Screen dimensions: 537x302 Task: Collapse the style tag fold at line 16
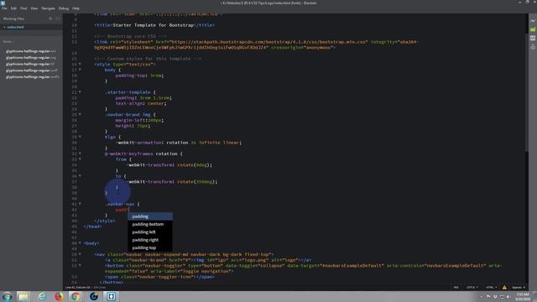[x=81, y=64]
